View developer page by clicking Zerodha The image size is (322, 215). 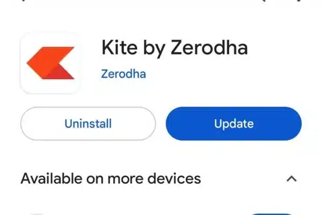pyautogui.click(x=123, y=74)
